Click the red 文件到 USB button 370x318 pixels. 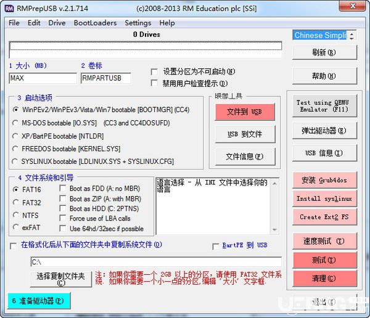[x=245, y=112]
